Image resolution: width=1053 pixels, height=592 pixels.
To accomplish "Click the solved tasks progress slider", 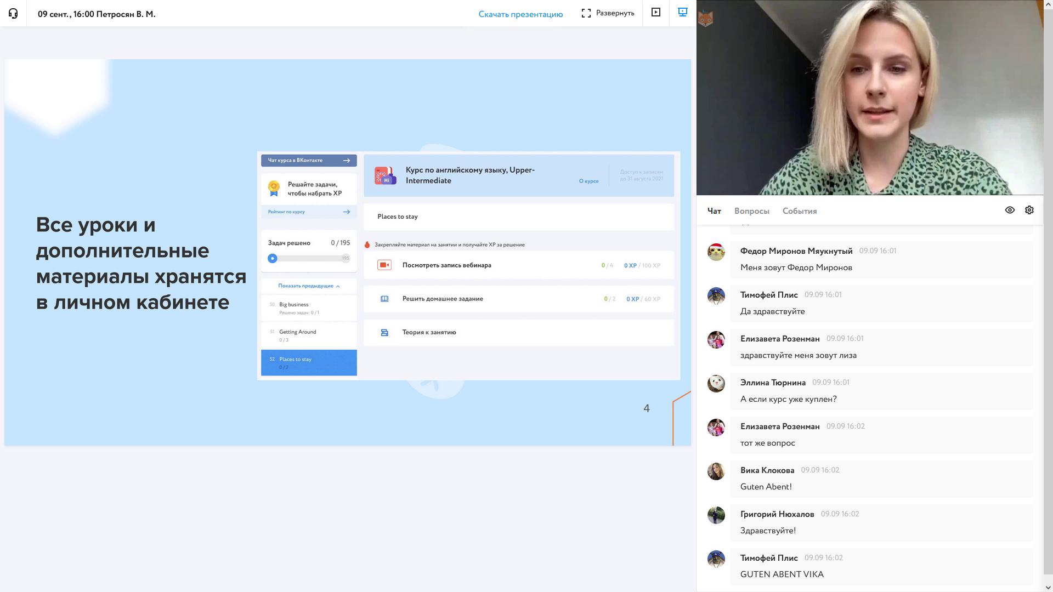I will (x=273, y=258).
